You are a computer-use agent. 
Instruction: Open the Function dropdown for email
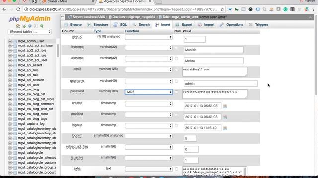pyautogui.click(x=149, y=70)
